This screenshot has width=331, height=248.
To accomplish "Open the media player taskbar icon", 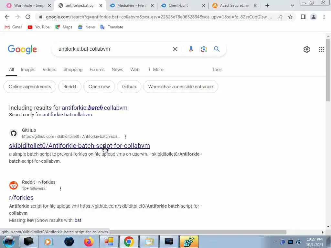I will tap(48, 242).
